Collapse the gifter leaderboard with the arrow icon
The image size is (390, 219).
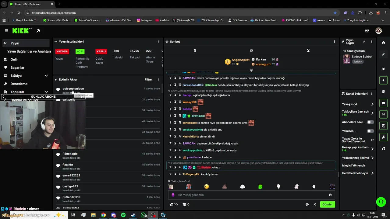251,70
